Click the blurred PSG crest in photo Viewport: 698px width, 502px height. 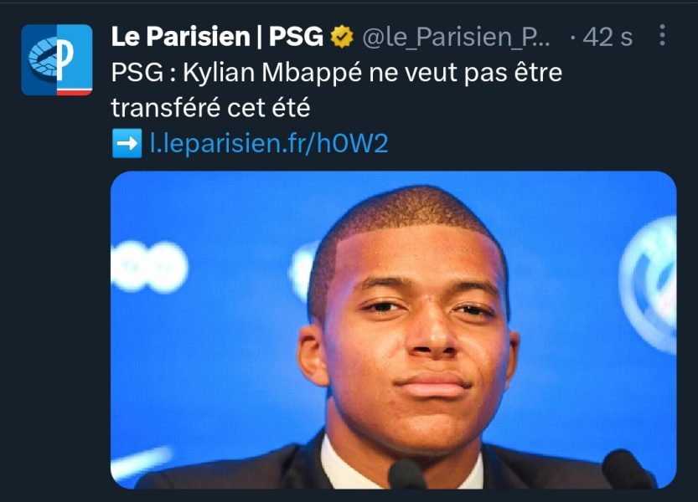(x=649, y=284)
